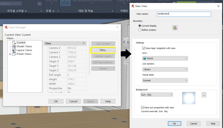
Task: Click OK in New View dialog
Action: tap(174, 124)
